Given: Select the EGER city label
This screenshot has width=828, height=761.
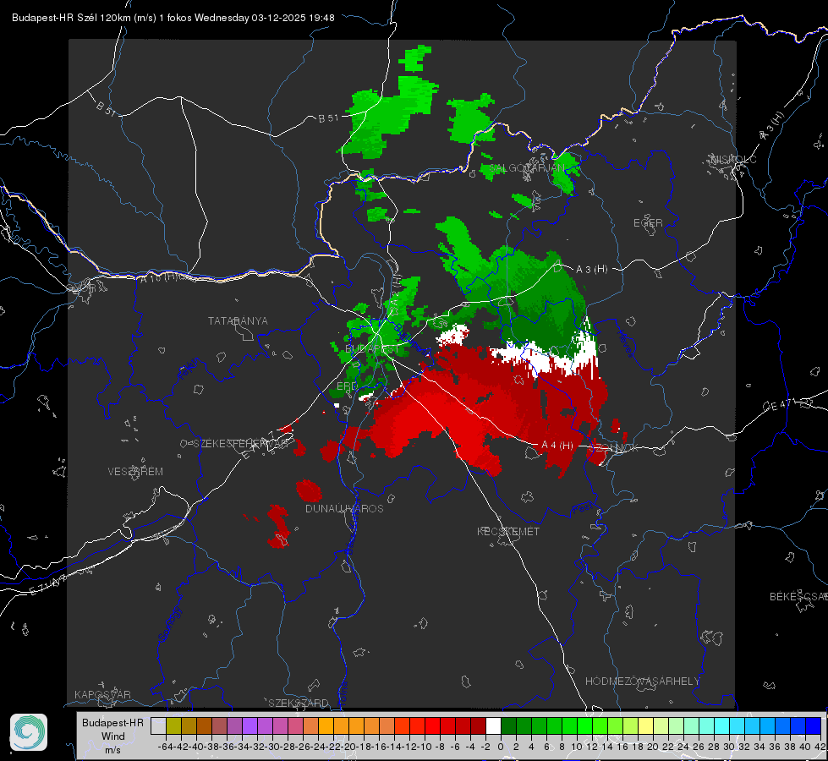Looking at the screenshot, I should 648,223.
